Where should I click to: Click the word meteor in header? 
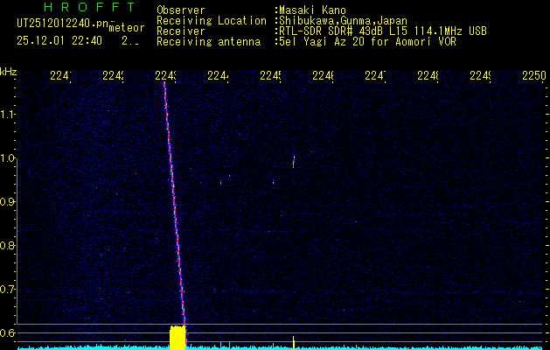(127, 28)
